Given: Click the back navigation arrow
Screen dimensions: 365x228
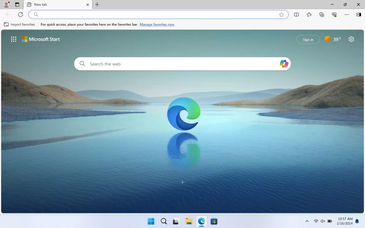Looking at the screenshot, I should tap(8, 14).
